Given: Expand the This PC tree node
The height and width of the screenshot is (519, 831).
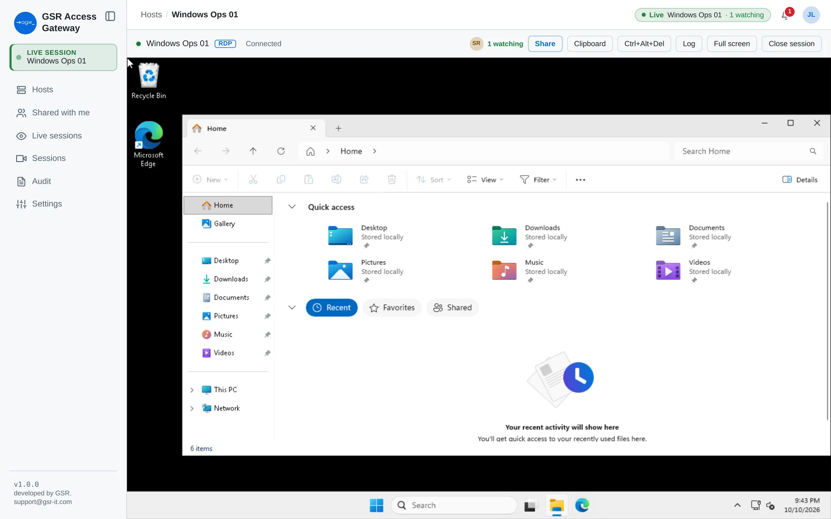Looking at the screenshot, I should pos(192,390).
